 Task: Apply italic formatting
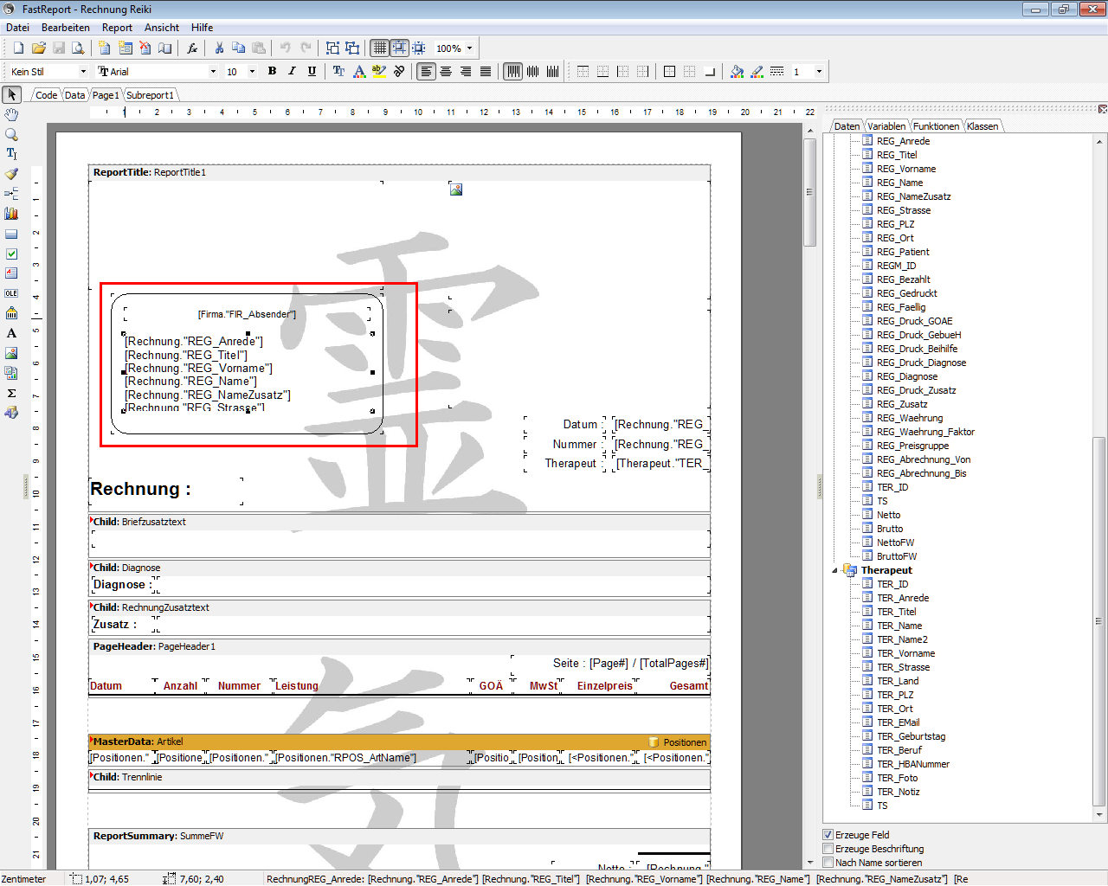click(x=292, y=72)
